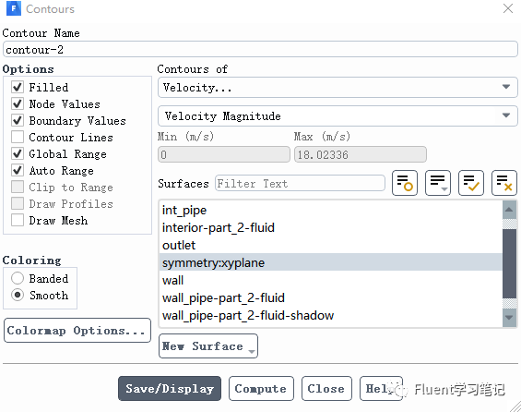Click the Surfaces Filter Text field
The width and height of the screenshot is (521, 412).
point(300,183)
